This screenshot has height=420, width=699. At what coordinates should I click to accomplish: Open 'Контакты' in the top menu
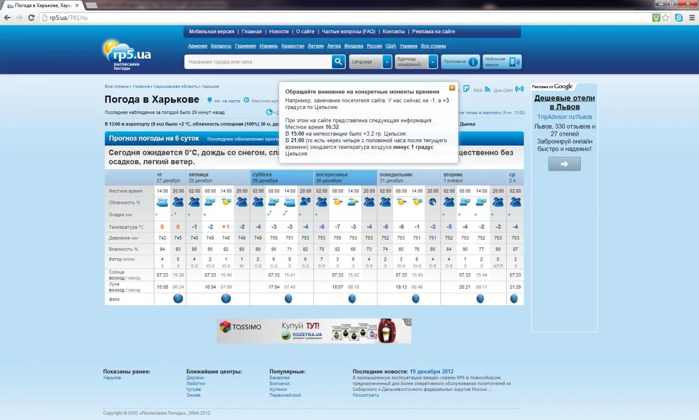point(394,31)
